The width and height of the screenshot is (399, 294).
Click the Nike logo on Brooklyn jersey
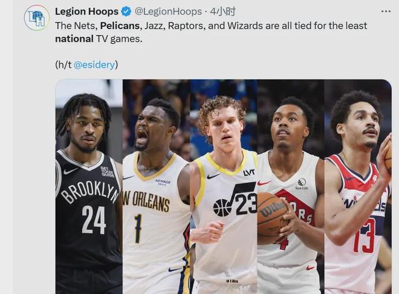71,171
